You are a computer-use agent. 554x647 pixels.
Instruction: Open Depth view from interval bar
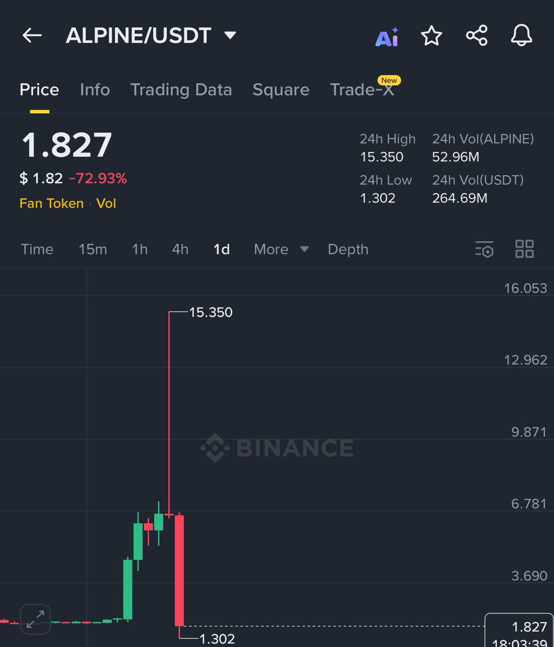tap(347, 250)
